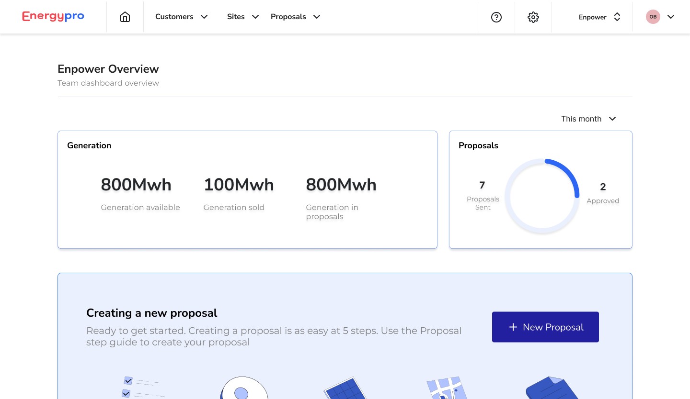Click the plus icon on New Proposal
This screenshot has height=399, width=690.
click(513, 327)
